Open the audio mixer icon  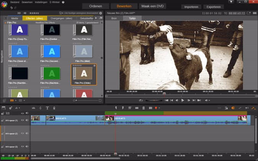(34, 108)
